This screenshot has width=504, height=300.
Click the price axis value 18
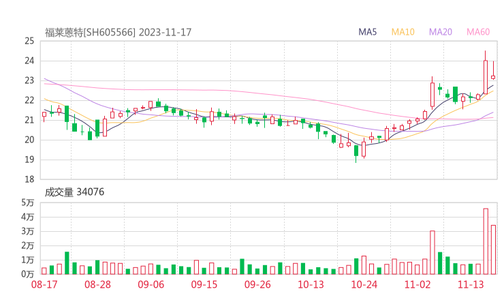(x=29, y=179)
